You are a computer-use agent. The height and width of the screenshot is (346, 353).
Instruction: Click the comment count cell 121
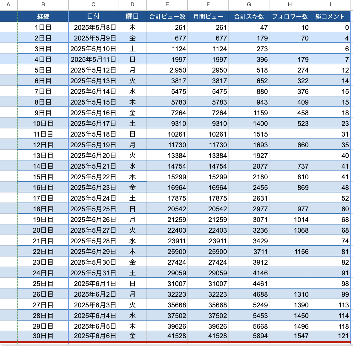(x=330, y=336)
